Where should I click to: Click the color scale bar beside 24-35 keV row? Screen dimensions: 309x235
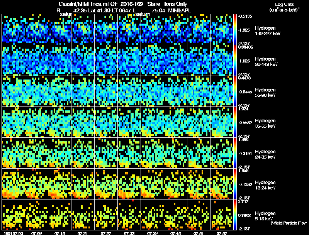point(235,153)
